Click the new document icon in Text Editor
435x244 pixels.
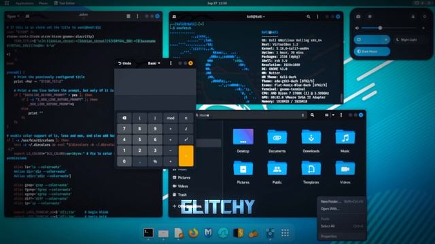click(x=27, y=16)
